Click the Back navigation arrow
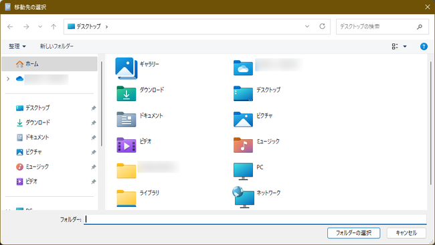435x245 pixels. coord(10,27)
